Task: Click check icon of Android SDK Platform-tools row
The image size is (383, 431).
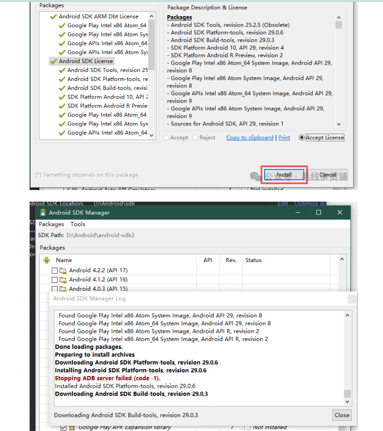Action: click(x=62, y=79)
